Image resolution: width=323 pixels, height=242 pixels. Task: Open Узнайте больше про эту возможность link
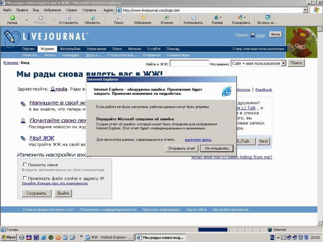[x=55, y=183]
